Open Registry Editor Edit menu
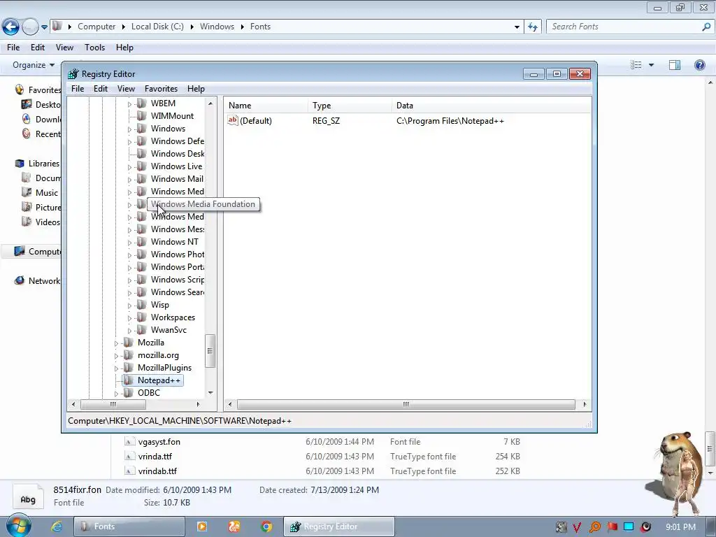The height and width of the screenshot is (537, 716). (101, 89)
